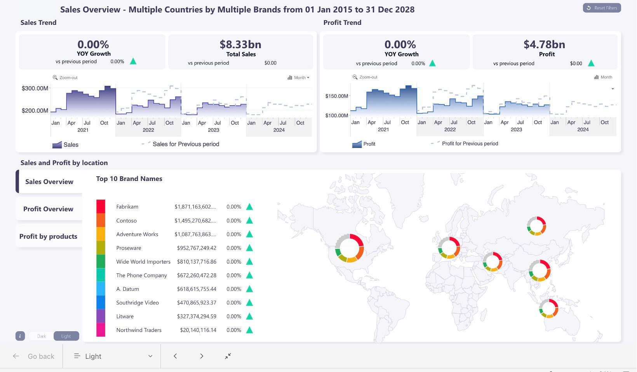The height and width of the screenshot is (372, 637).
Task: Click Adventure Works' growth triangle icon
Action: click(249, 234)
